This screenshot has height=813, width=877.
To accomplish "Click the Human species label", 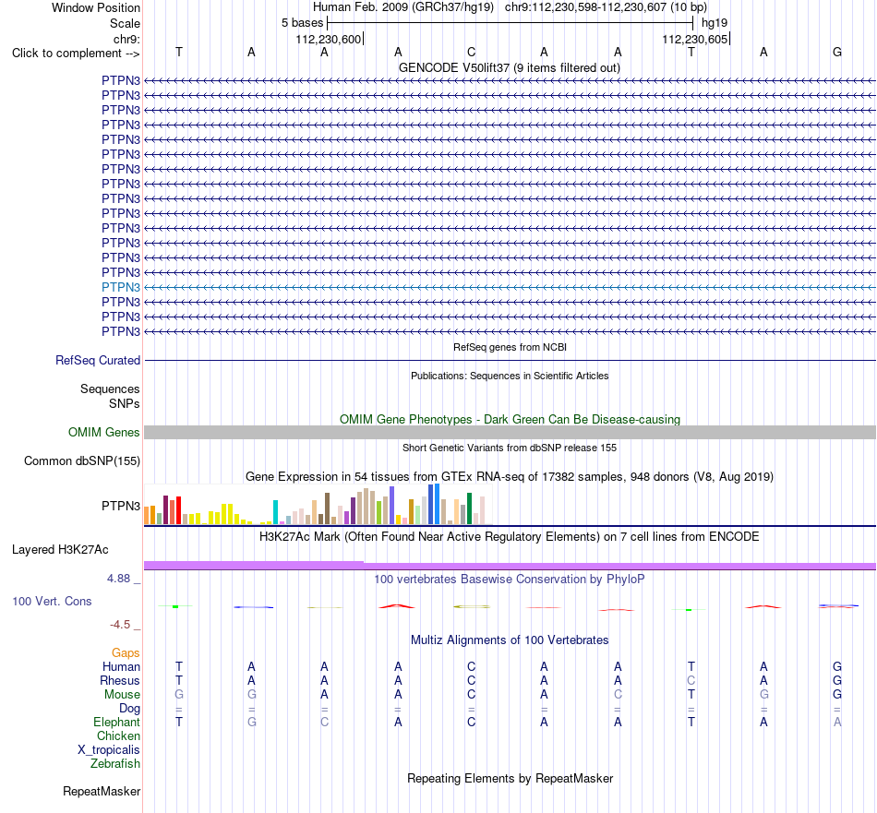I will (x=121, y=667).
